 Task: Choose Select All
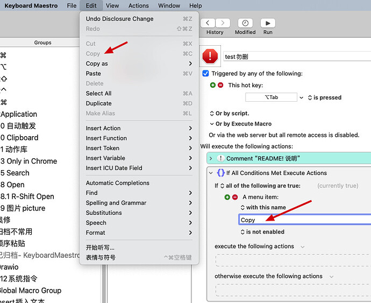(139, 93)
